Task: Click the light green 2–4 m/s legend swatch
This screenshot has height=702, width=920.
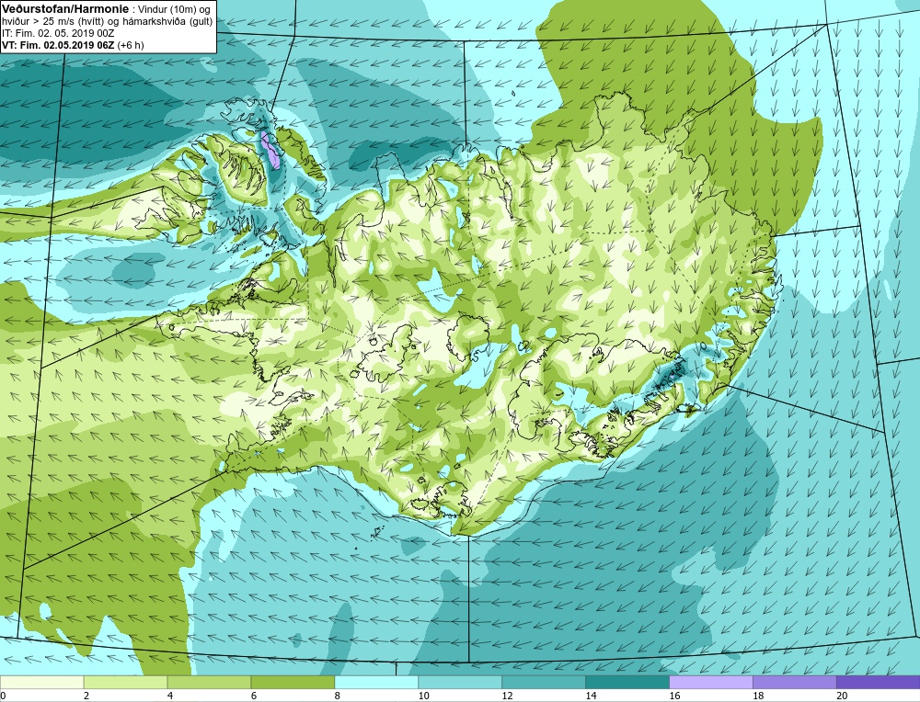Action: pyautogui.click(x=125, y=683)
